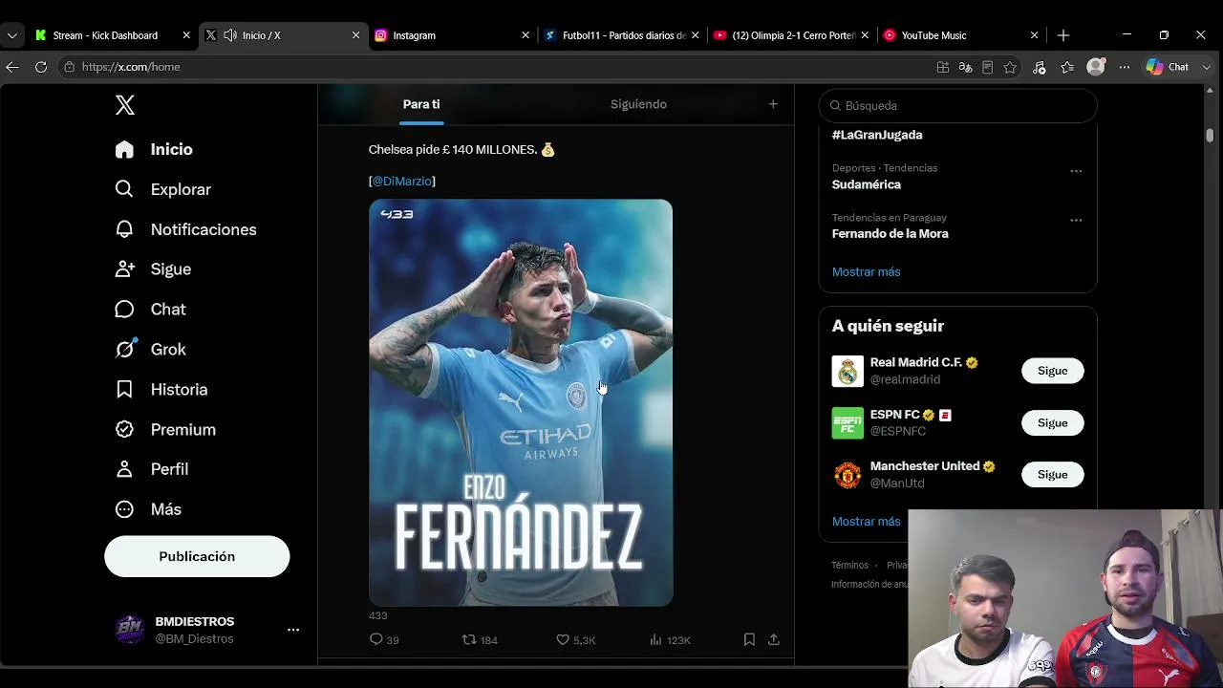The image size is (1223, 688).
Task: Click the address bar showing x.com/home
Action: pos(497,67)
